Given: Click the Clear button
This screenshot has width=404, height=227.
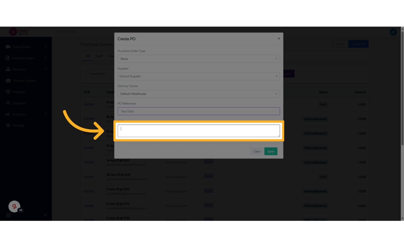Looking at the screenshot, I should [257, 151].
